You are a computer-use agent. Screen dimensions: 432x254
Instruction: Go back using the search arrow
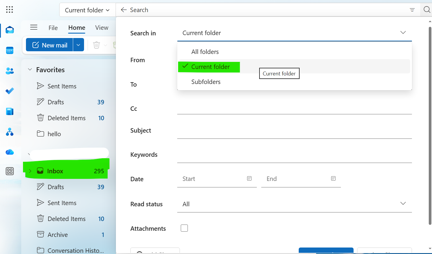(x=124, y=10)
